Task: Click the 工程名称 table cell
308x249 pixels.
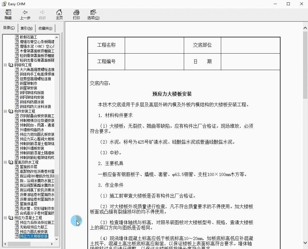Action: point(106,45)
